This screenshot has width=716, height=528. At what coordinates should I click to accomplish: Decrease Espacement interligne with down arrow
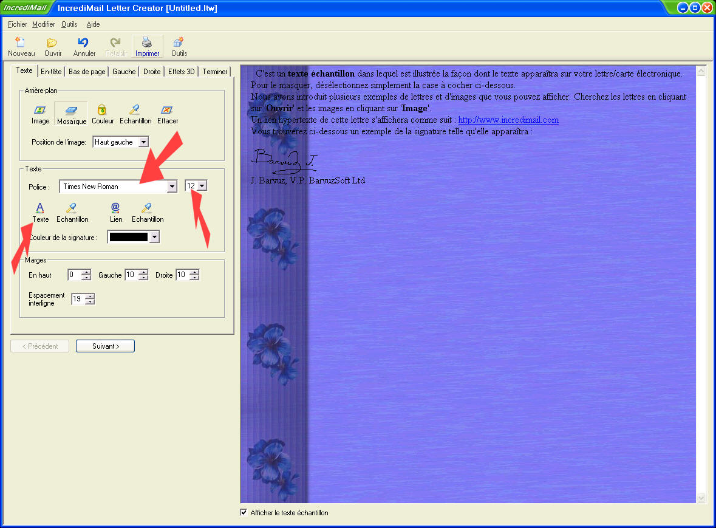(x=90, y=302)
